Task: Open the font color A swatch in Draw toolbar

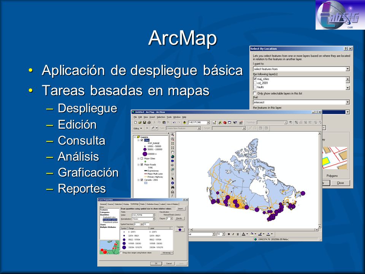Action: [243, 234]
